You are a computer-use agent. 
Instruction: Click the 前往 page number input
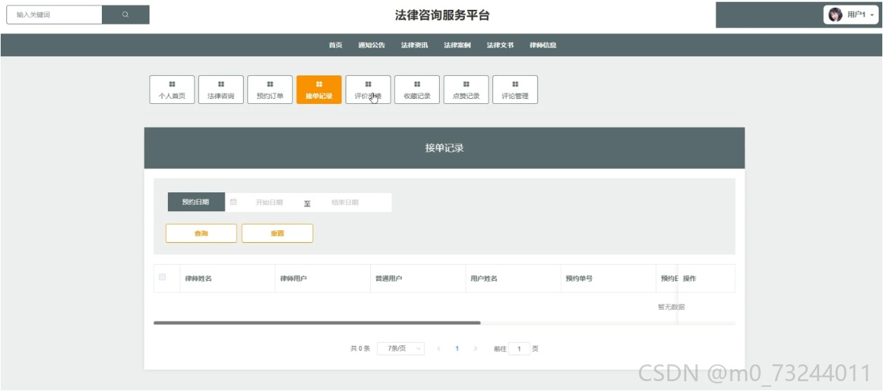[519, 349]
